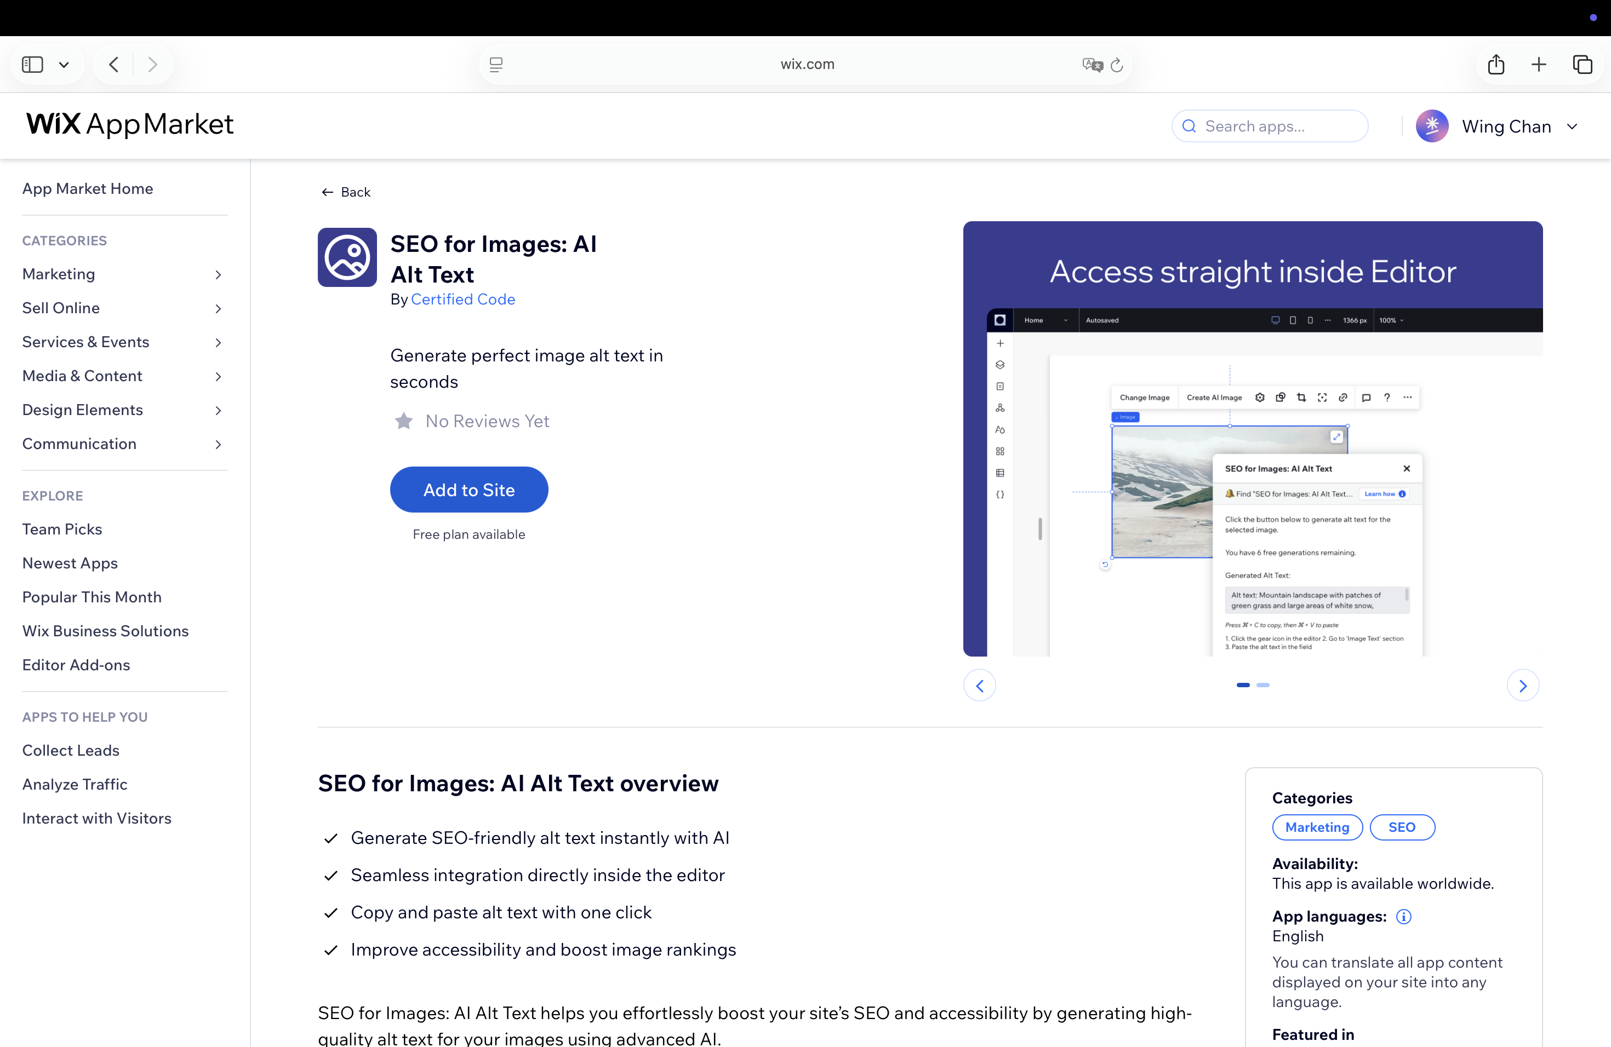Viewport: 1611px width, 1047px height.
Task: Select the Marketing category label in sidebar
Action: tap(58, 274)
